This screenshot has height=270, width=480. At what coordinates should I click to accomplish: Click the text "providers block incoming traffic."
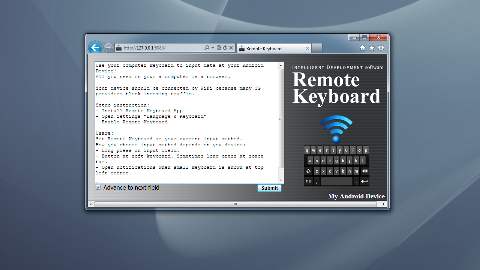click(x=145, y=94)
